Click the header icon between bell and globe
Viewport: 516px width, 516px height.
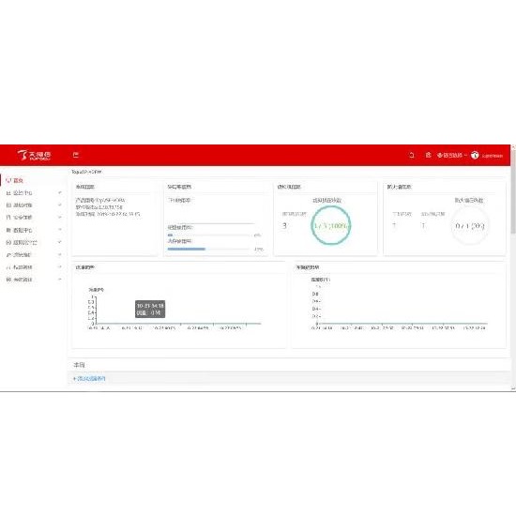pyautogui.click(x=428, y=155)
